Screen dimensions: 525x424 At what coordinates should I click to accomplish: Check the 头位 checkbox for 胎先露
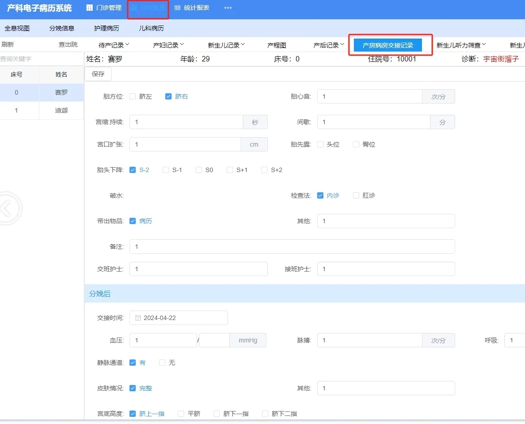tap(320, 144)
